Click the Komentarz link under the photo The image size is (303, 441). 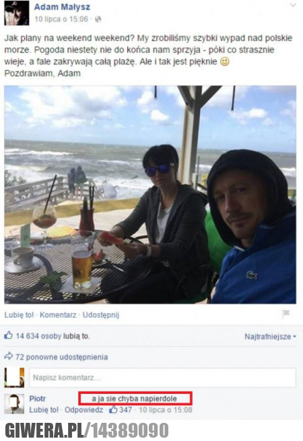pyautogui.click(x=58, y=314)
